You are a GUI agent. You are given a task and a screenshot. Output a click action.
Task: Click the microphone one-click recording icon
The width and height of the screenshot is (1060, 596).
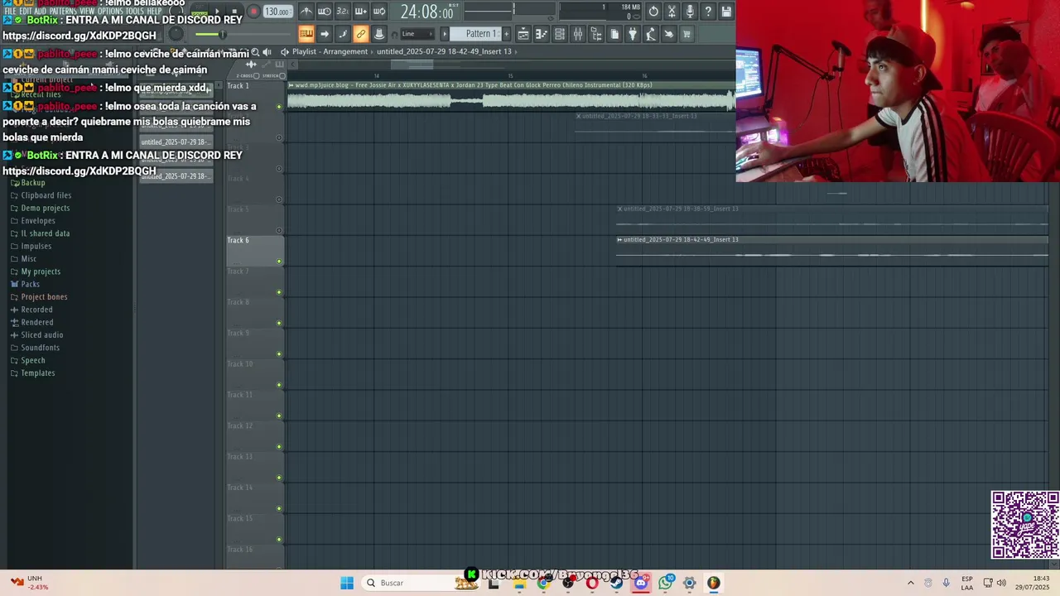[690, 12]
